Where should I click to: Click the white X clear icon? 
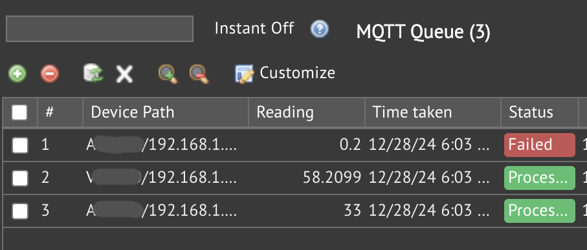[x=124, y=74]
